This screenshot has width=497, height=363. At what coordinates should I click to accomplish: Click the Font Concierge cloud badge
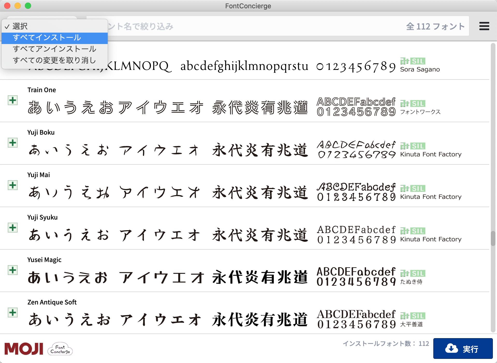click(x=60, y=349)
